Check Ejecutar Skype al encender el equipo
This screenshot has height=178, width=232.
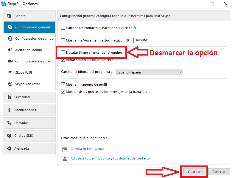tap(63, 53)
